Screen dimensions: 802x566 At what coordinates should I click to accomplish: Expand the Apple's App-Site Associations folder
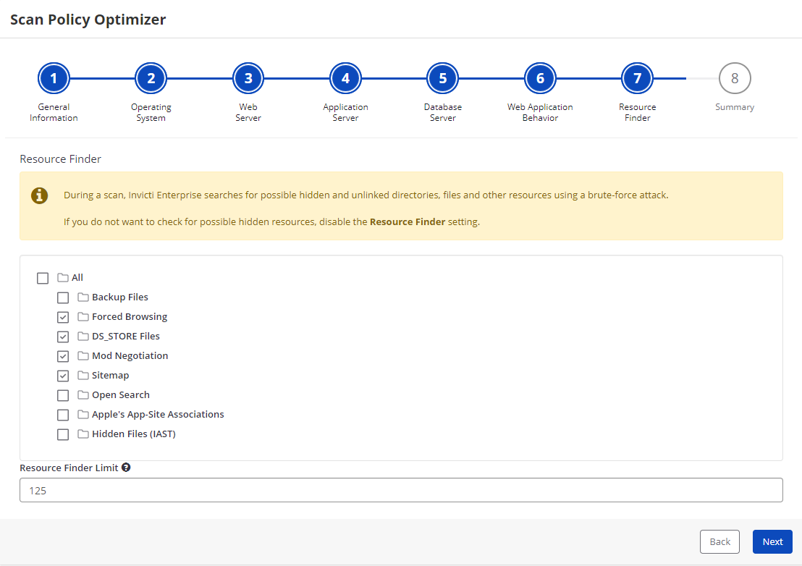click(81, 414)
